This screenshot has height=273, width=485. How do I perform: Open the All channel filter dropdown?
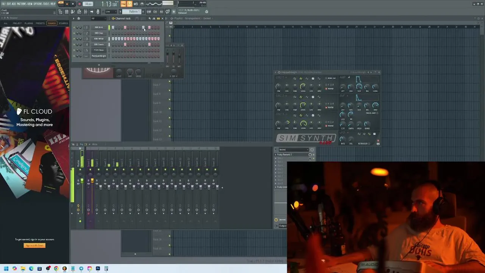tap(98, 18)
